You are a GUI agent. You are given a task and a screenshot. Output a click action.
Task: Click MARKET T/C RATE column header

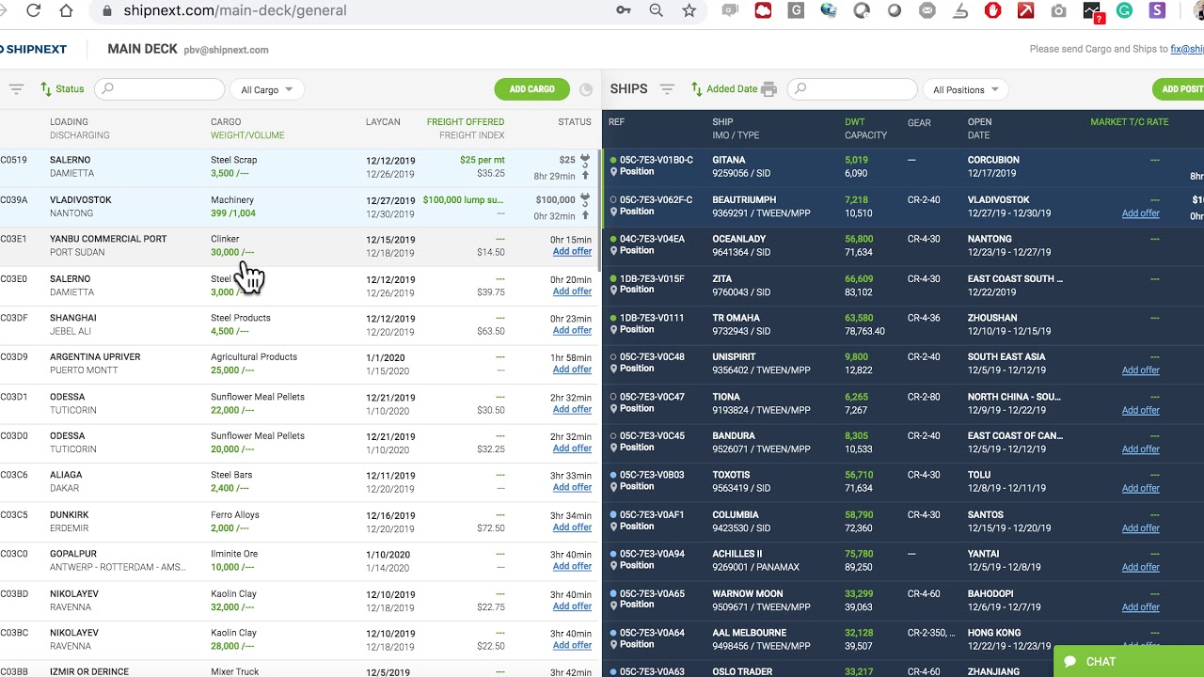coord(1129,122)
